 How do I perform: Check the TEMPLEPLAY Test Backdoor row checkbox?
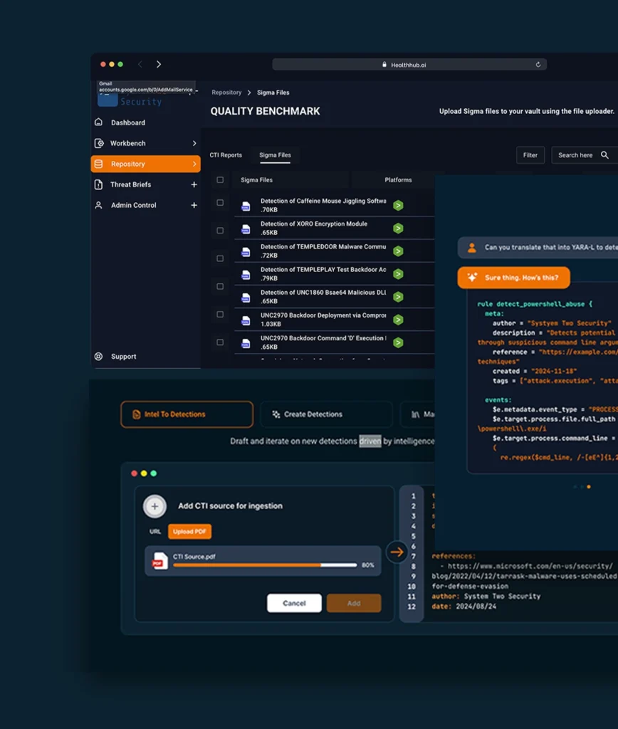(x=220, y=286)
